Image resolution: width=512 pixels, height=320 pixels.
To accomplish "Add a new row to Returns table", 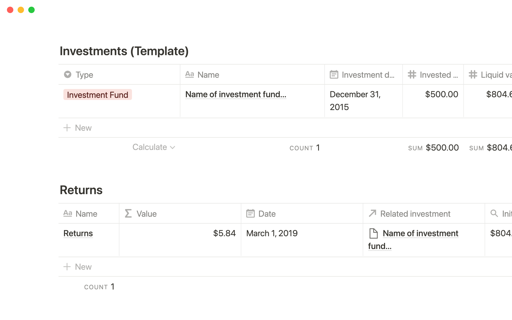I will 78,267.
